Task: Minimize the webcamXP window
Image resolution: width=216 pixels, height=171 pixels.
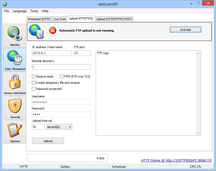Action: point(191,3)
